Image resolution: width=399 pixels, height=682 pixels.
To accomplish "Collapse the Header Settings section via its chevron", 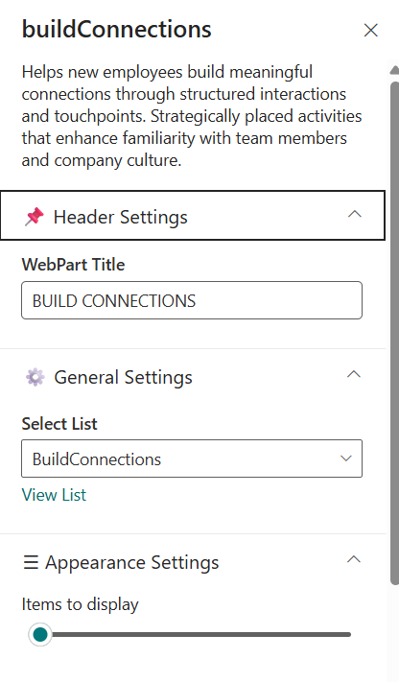I will tap(355, 214).
